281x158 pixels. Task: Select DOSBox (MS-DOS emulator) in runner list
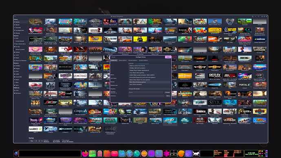[137, 68]
